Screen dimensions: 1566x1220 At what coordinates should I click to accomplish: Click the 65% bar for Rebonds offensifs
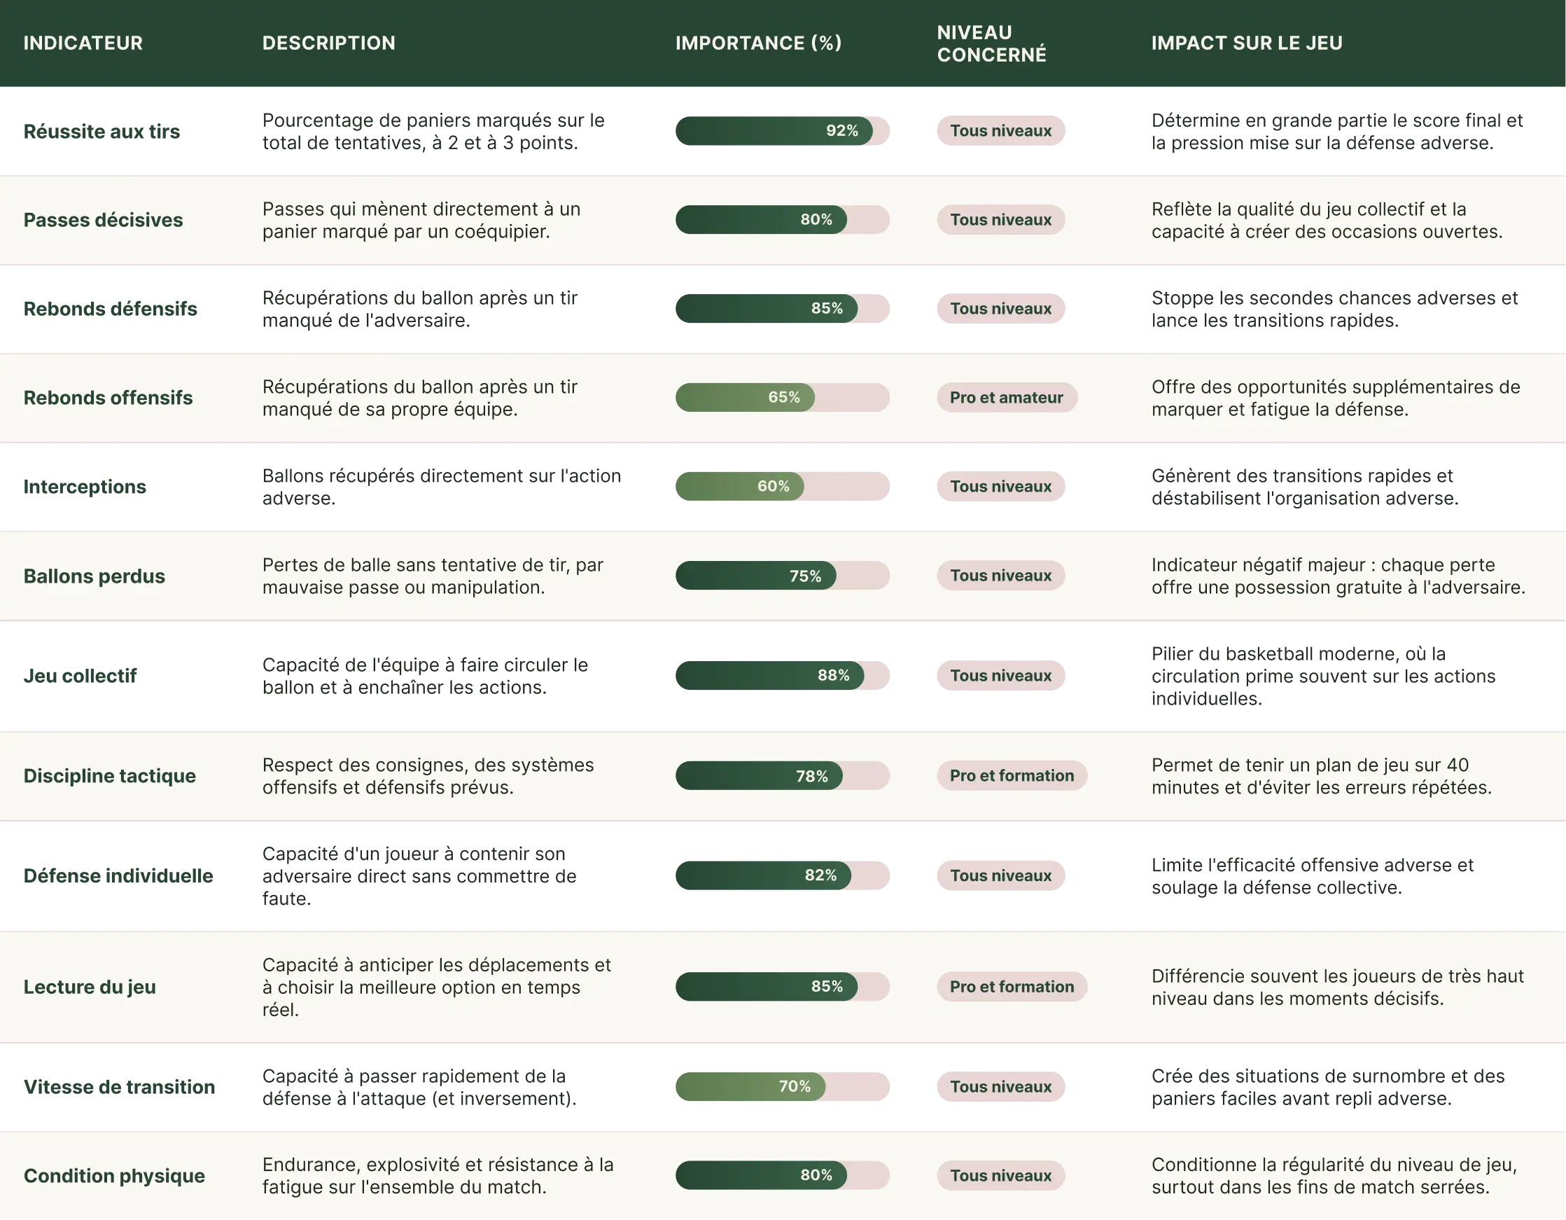(782, 397)
